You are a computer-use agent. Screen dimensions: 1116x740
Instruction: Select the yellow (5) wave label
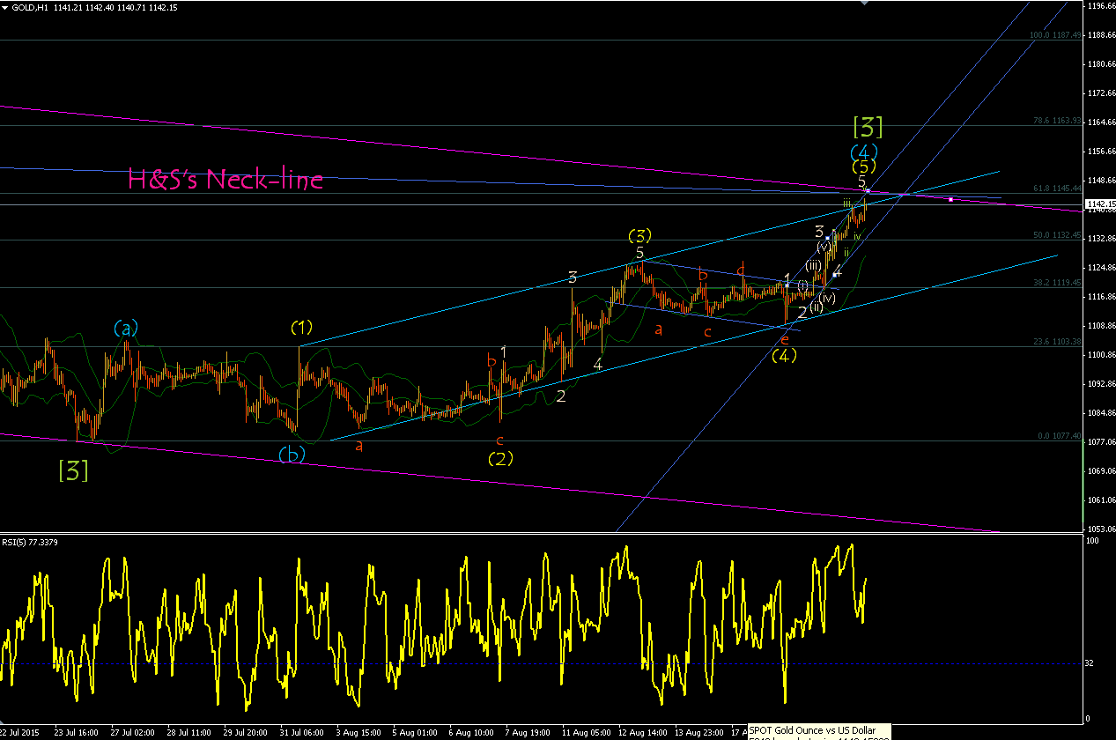[863, 166]
